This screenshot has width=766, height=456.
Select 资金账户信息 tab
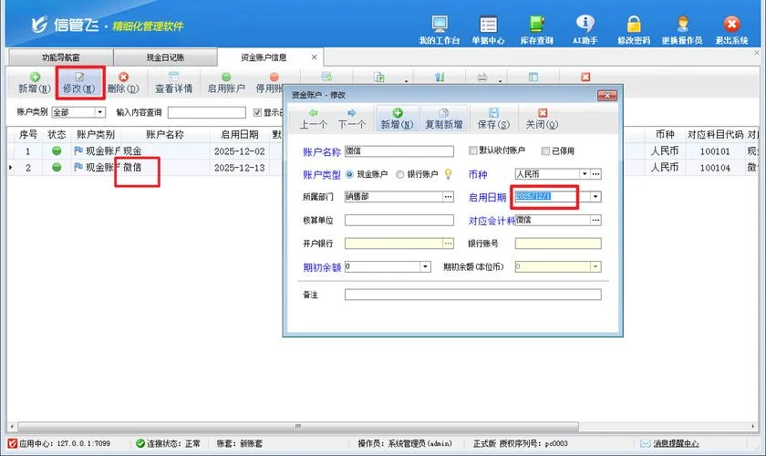(264, 57)
